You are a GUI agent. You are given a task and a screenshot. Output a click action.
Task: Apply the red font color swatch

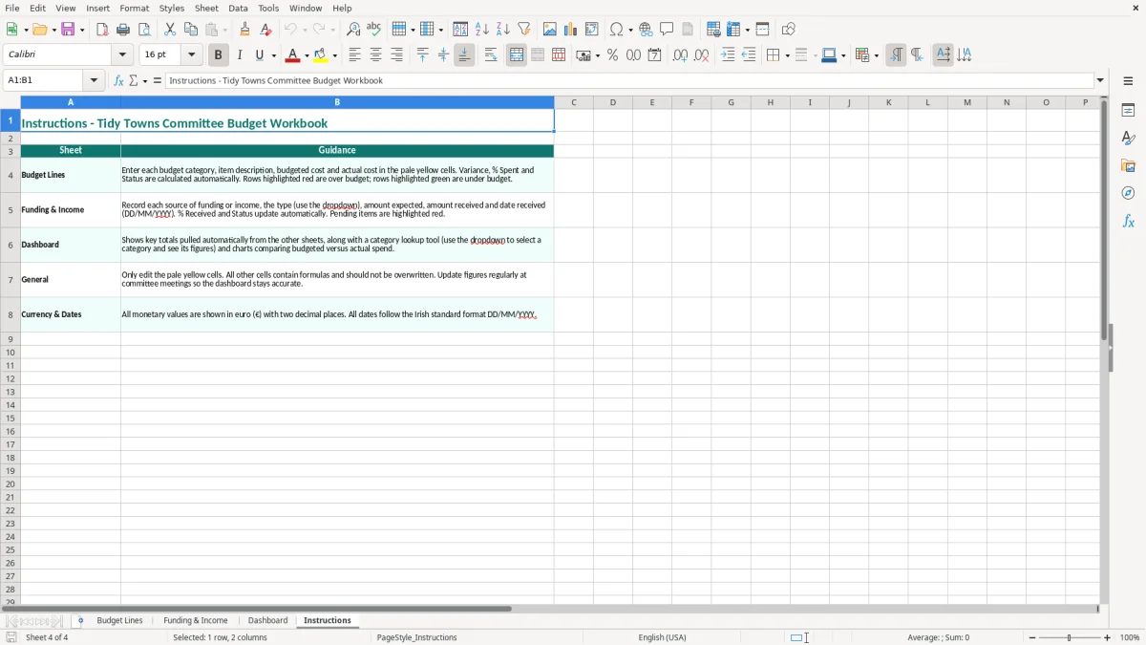(293, 55)
